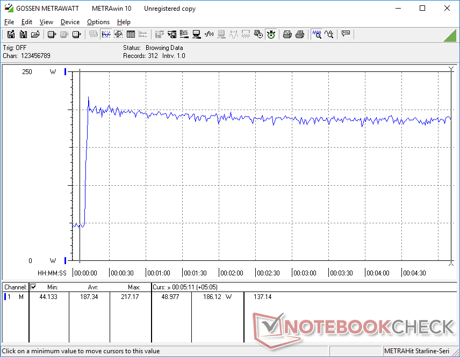This screenshot has height=357, width=460.
Task: Click the speech bubble comment icon
Action: [346, 34]
